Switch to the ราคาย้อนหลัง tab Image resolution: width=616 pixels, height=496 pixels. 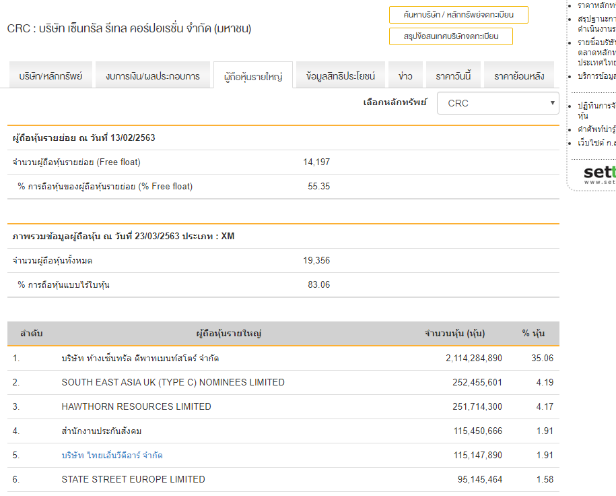[519, 76]
